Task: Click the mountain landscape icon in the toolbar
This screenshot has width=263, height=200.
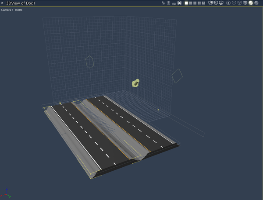Action: (174, 3)
